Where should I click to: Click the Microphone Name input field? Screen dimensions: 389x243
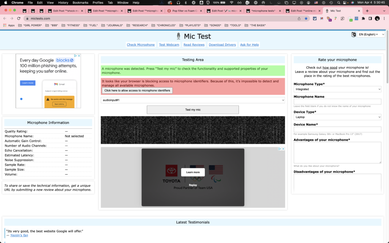click(337, 101)
